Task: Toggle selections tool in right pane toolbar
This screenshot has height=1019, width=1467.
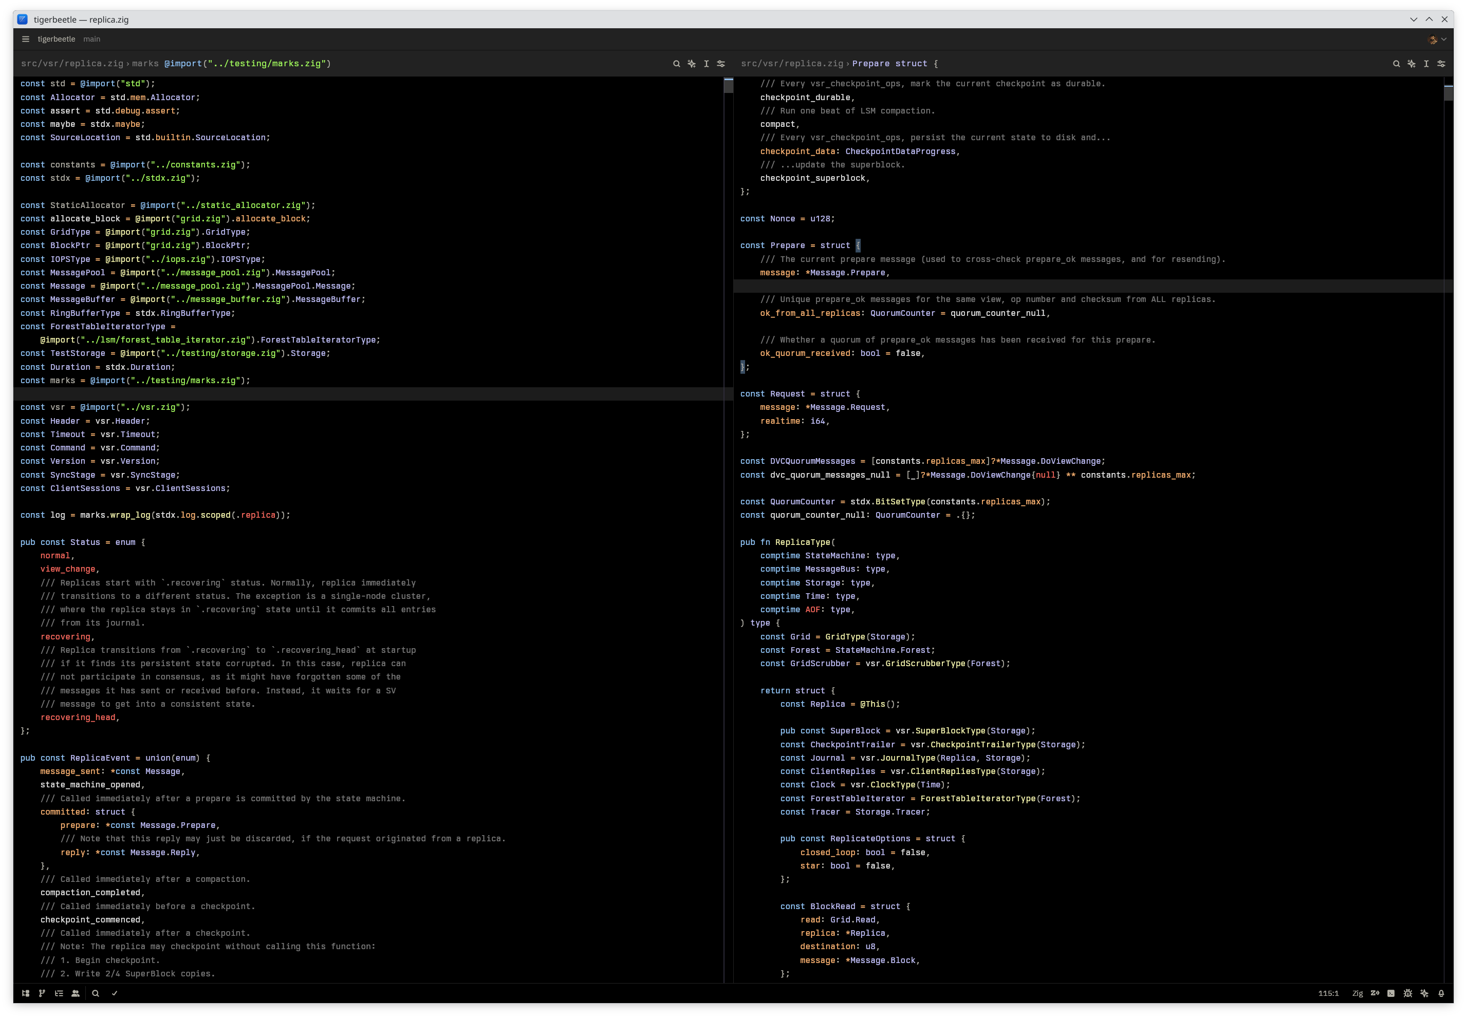Action: [x=1426, y=64]
